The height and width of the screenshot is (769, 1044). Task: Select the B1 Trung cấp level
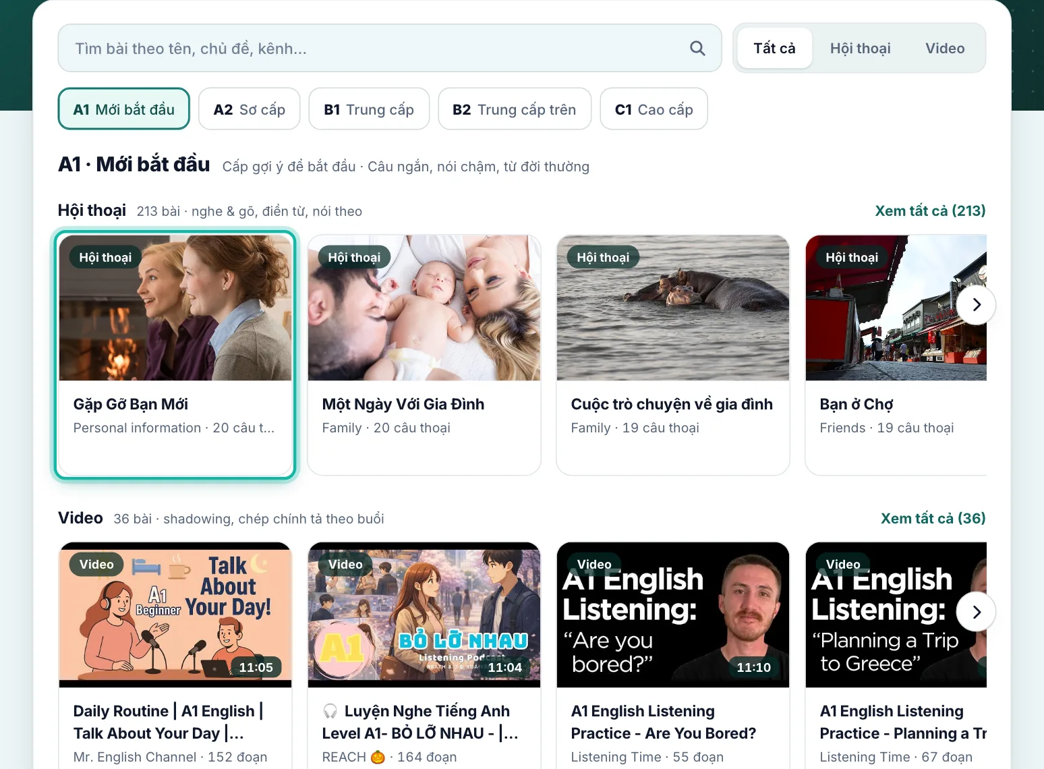369,109
